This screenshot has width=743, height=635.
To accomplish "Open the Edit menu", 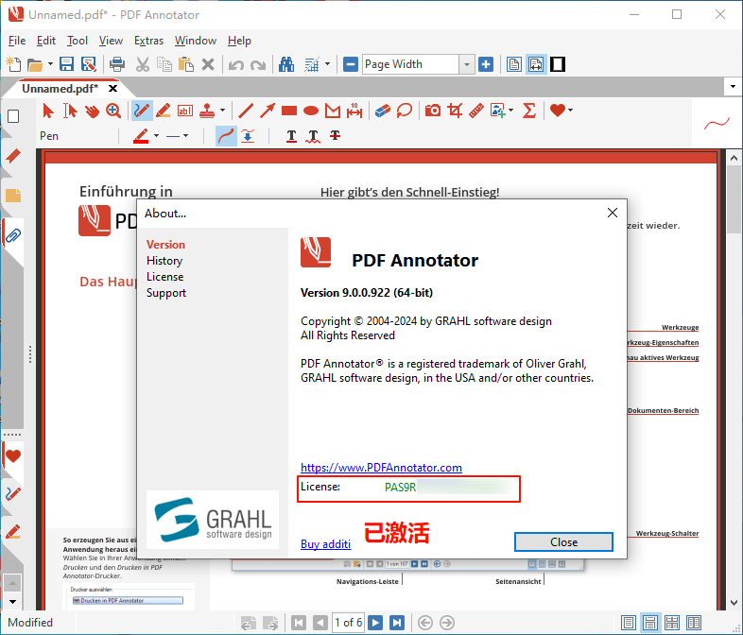I will (x=46, y=41).
